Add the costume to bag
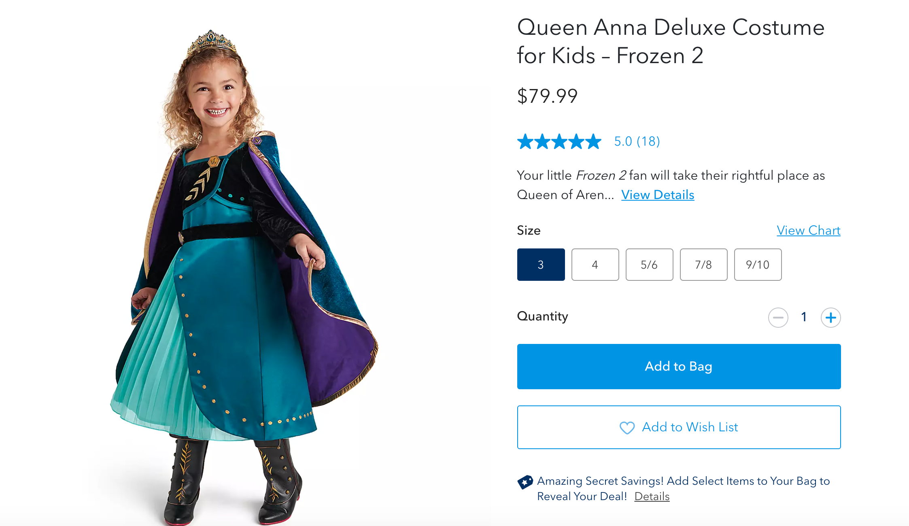The image size is (909, 526). tap(679, 367)
